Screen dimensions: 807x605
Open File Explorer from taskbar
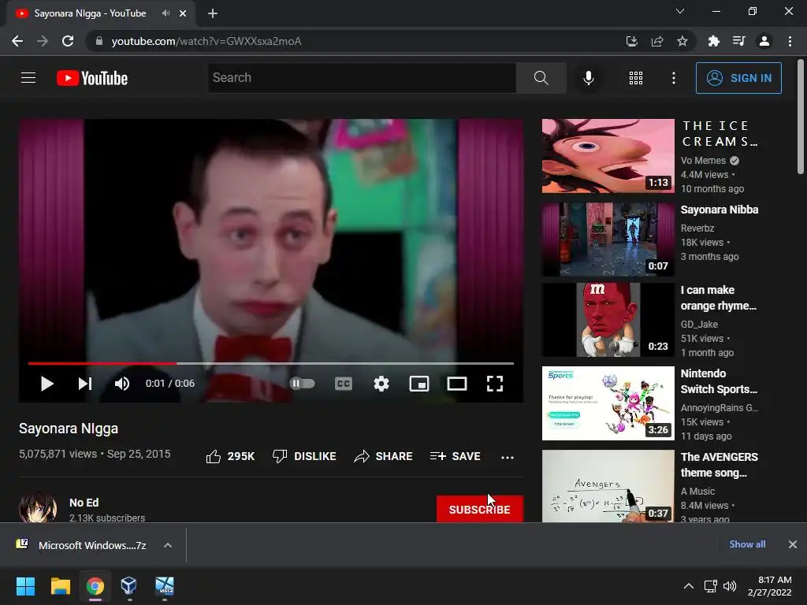60,586
